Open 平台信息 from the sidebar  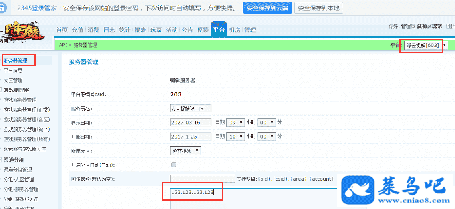[13, 70]
